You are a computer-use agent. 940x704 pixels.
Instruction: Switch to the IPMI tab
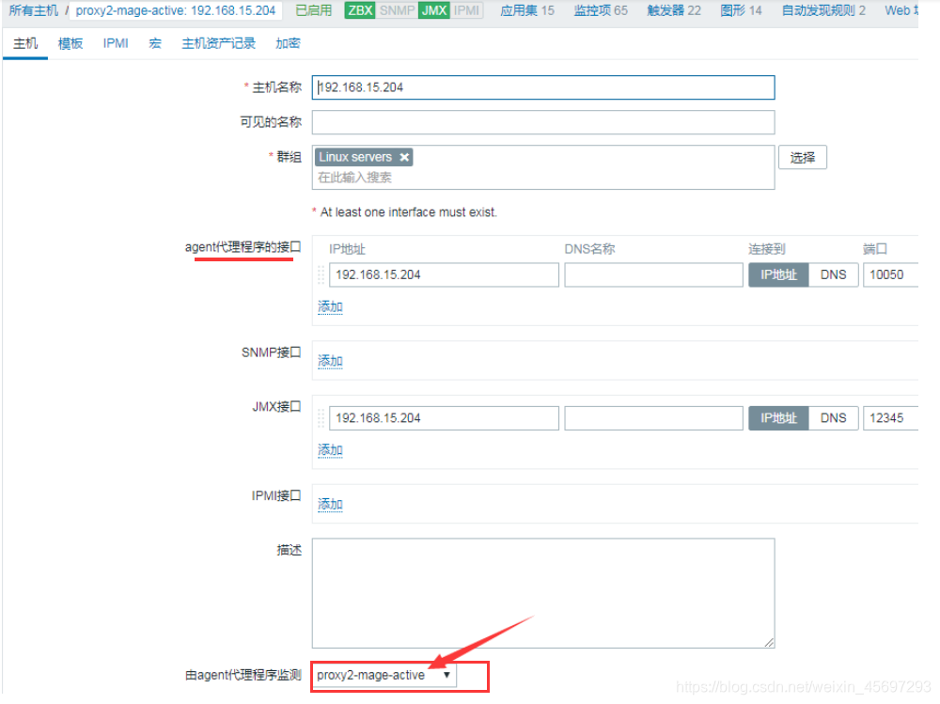click(116, 43)
